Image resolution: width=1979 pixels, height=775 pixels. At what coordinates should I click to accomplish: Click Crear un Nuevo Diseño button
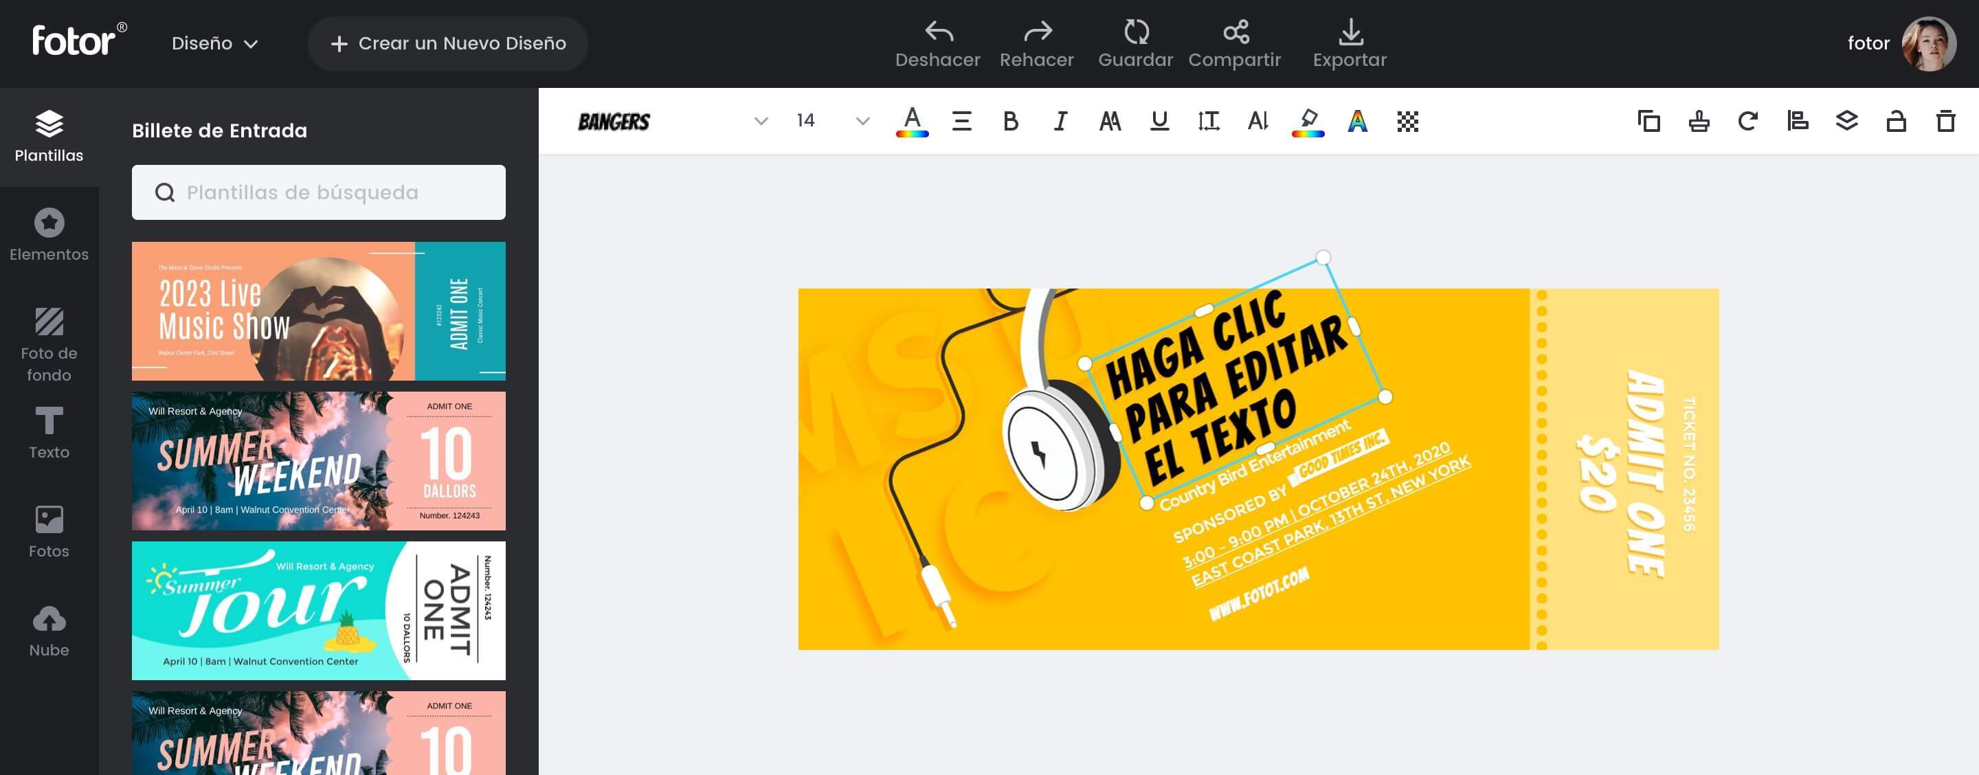pos(448,44)
